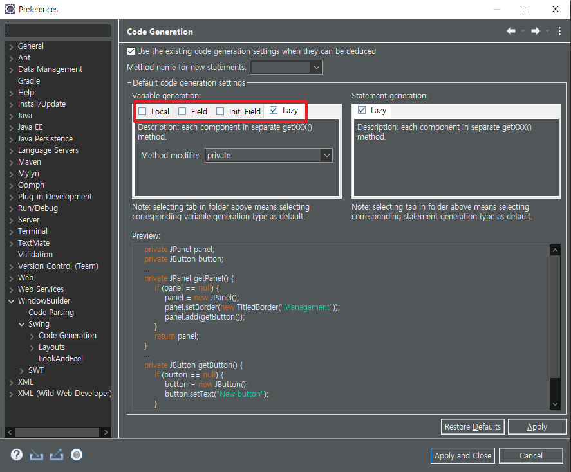The width and height of the screenshot is (571, 472).
Task: Open the three-dot view menu icon
Action: (x=559, y=31)
